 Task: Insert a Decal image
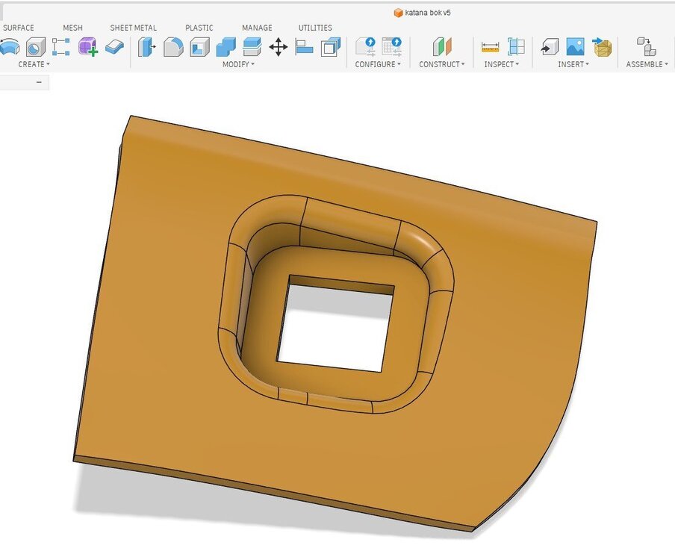(574, 47)
